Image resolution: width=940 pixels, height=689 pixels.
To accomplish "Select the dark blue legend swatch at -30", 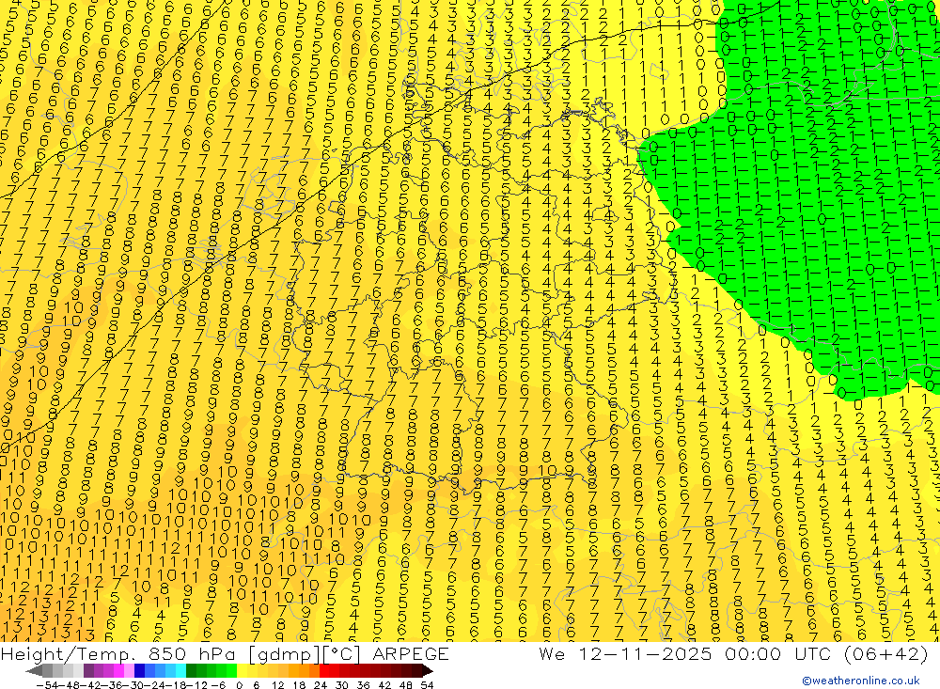I will point(139,671).
